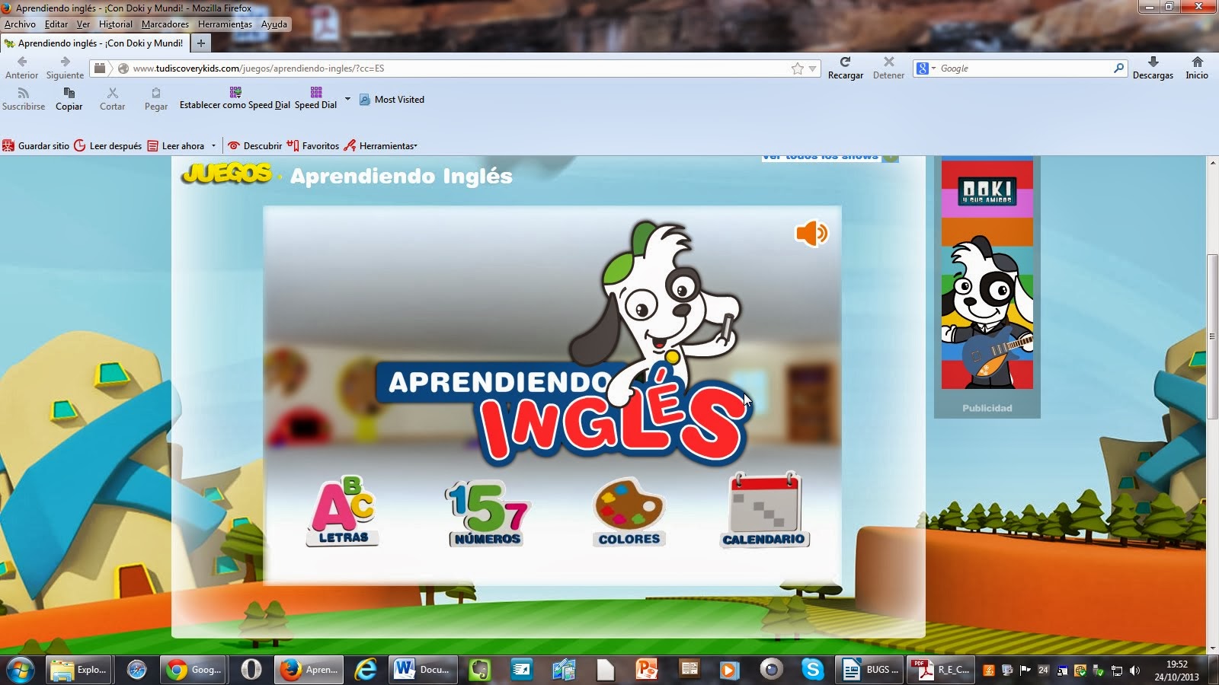Go to Inicio home page

[1197, 68]
